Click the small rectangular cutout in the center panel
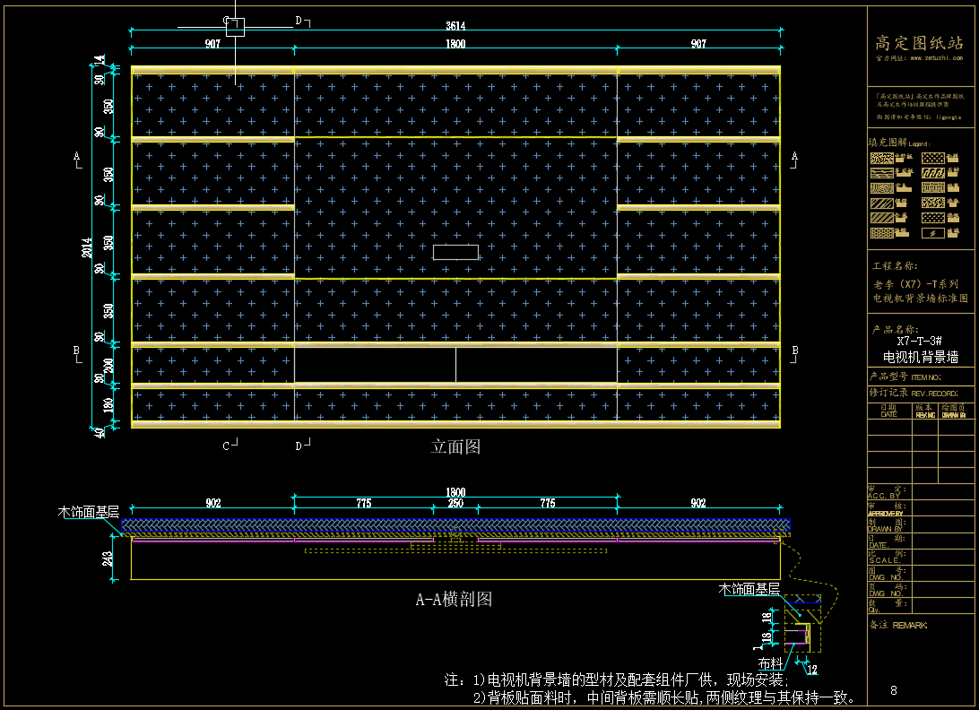Image resolution: width=979 pixels, height=710 pixels. coord(455,252)
